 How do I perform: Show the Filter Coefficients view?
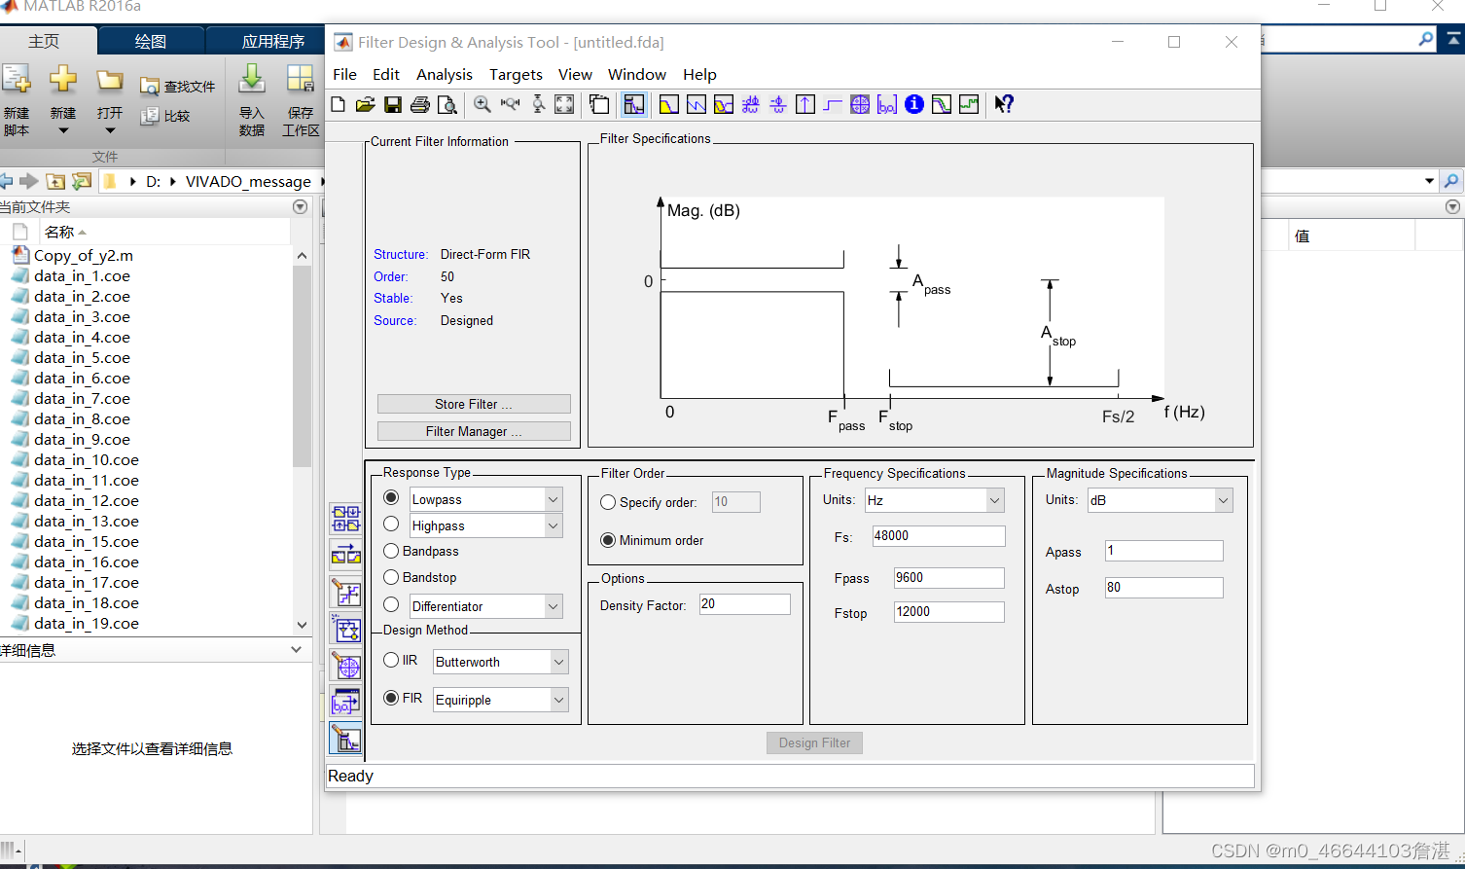tap(887, 104)
